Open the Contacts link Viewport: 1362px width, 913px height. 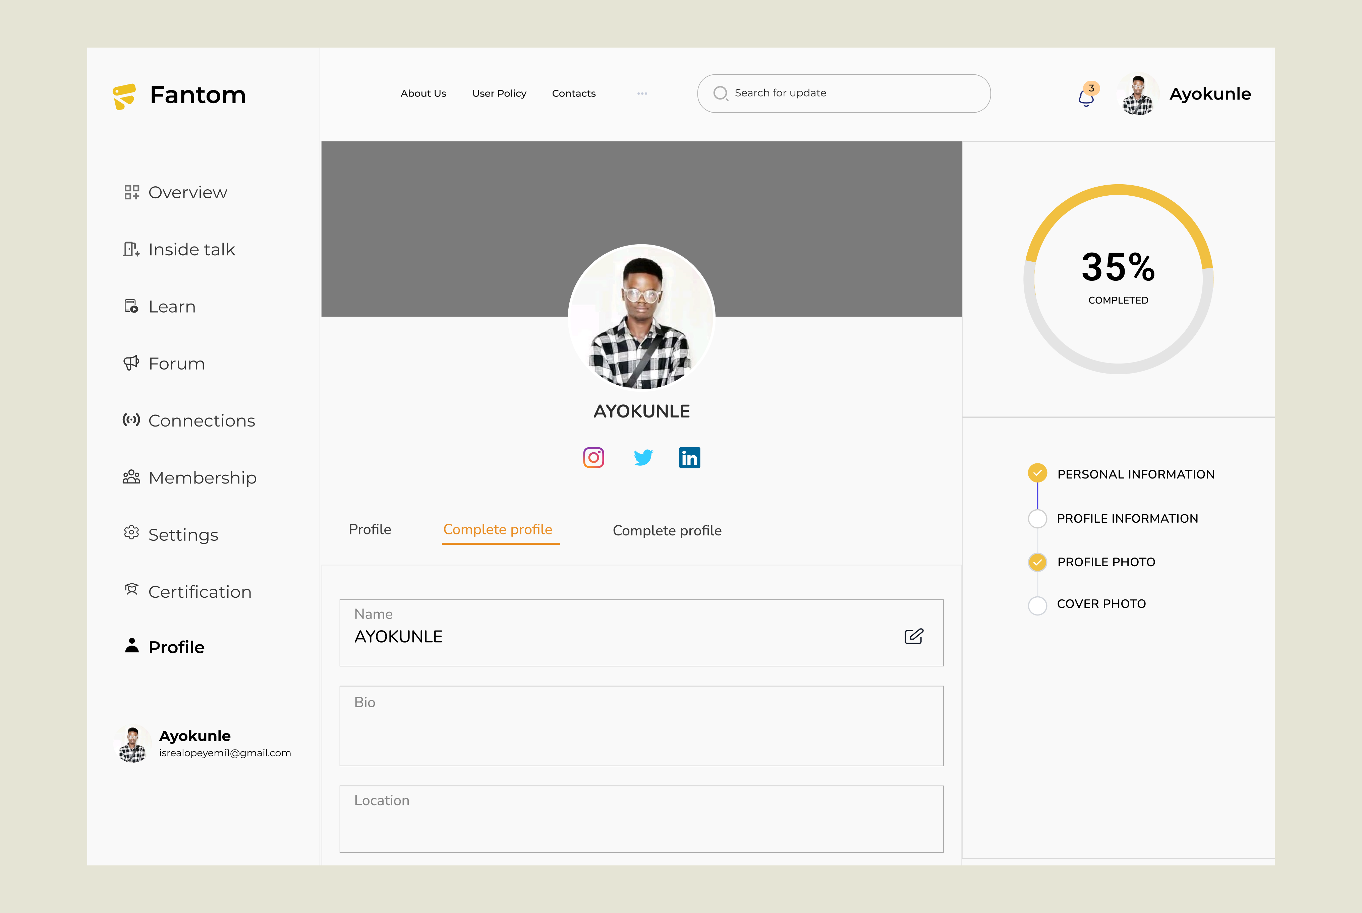tap(574, 94)
